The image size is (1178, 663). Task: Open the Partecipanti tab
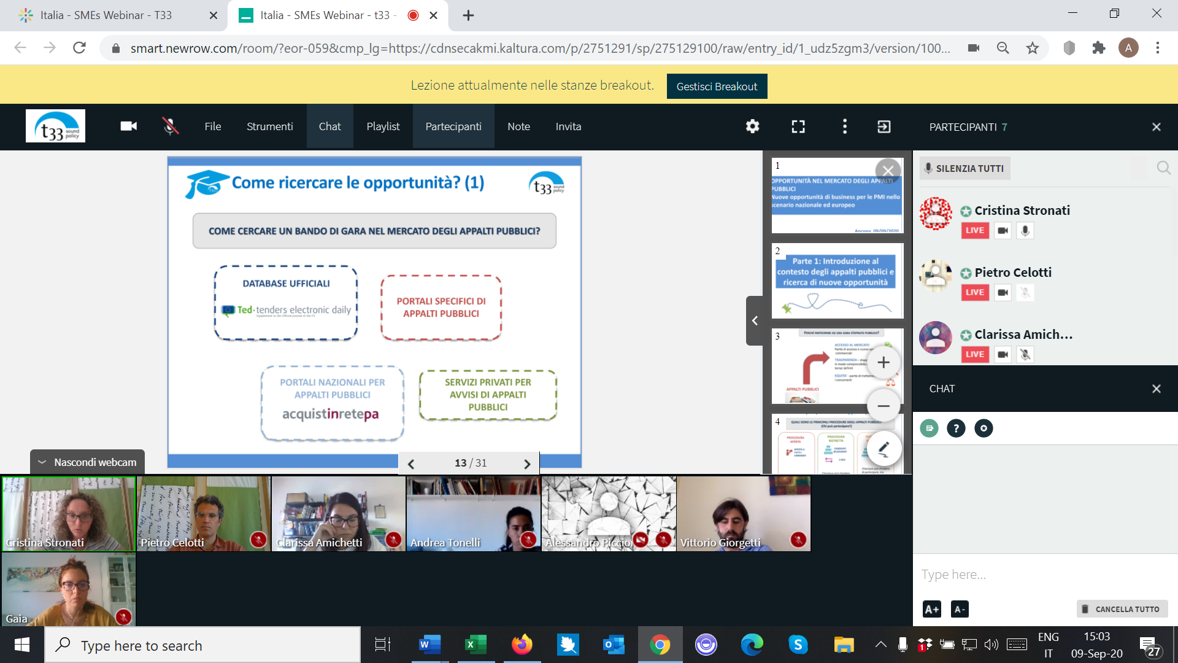(x=453, y=126)
